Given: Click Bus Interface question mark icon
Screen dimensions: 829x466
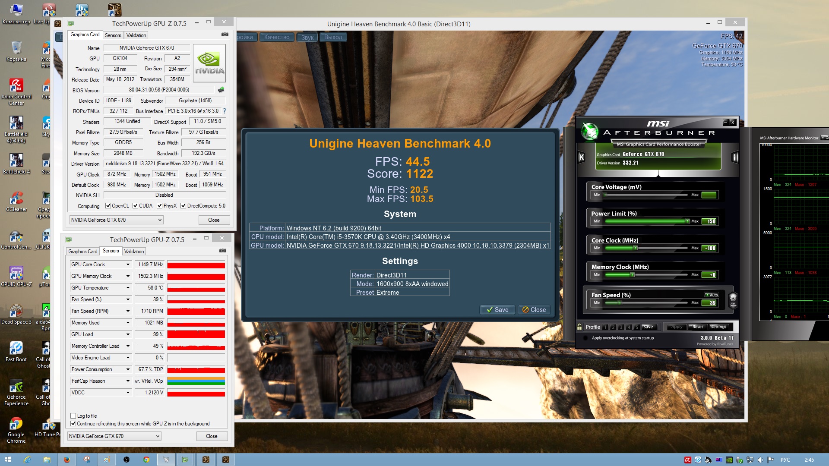Looking at the screenshot, I should coord(225,111).
